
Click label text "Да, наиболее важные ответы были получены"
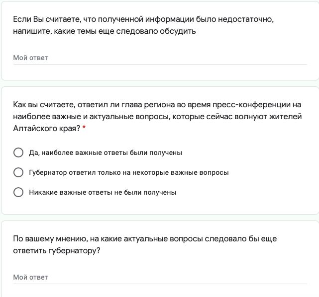(x=106, y=152)
